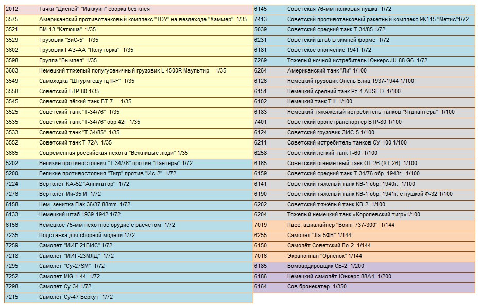Image resolution: width=481 pixels, height=307 pixels.
Task: Select 'Советский БТР-80 1/35' item
Action: click(69, 91)
